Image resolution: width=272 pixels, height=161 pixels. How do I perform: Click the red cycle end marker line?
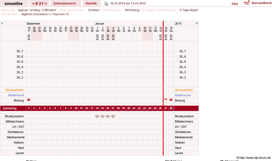coord(163,88)
